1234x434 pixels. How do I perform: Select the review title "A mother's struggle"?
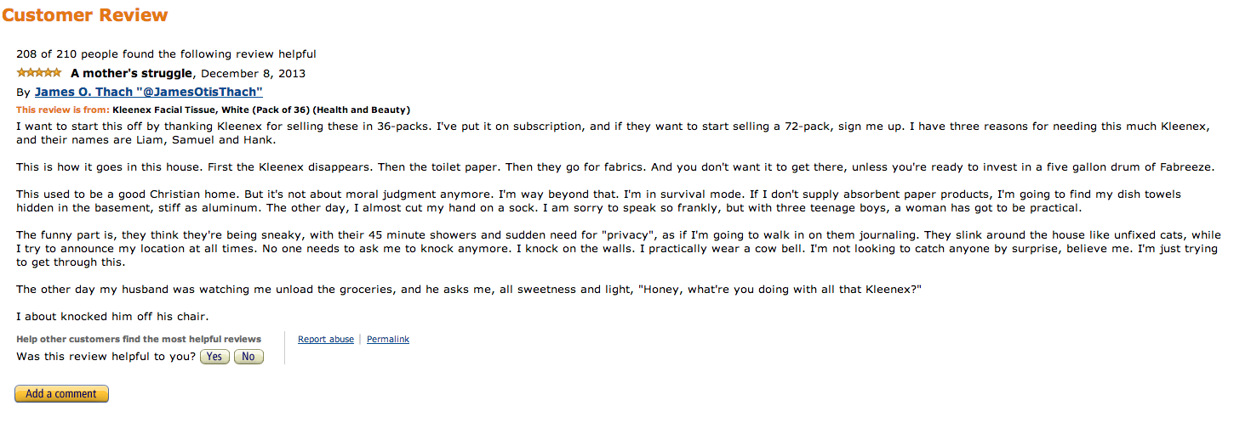point(132,73)
